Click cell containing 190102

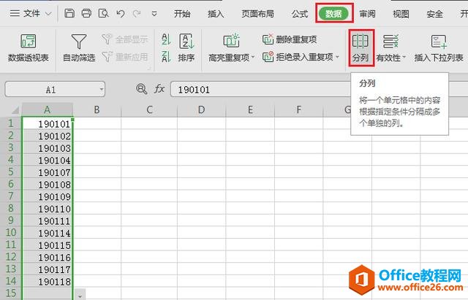point(48,136)
